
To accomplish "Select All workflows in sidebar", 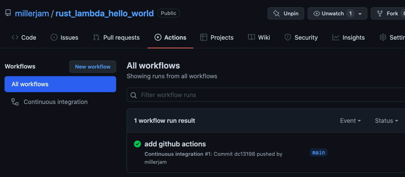I will click(60, 84).
